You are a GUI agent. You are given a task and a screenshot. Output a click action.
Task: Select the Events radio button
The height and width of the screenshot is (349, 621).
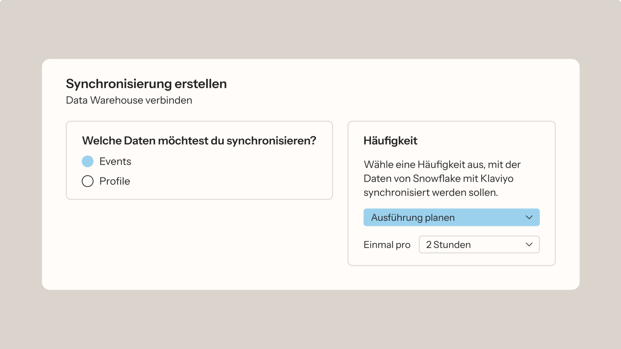88,161
